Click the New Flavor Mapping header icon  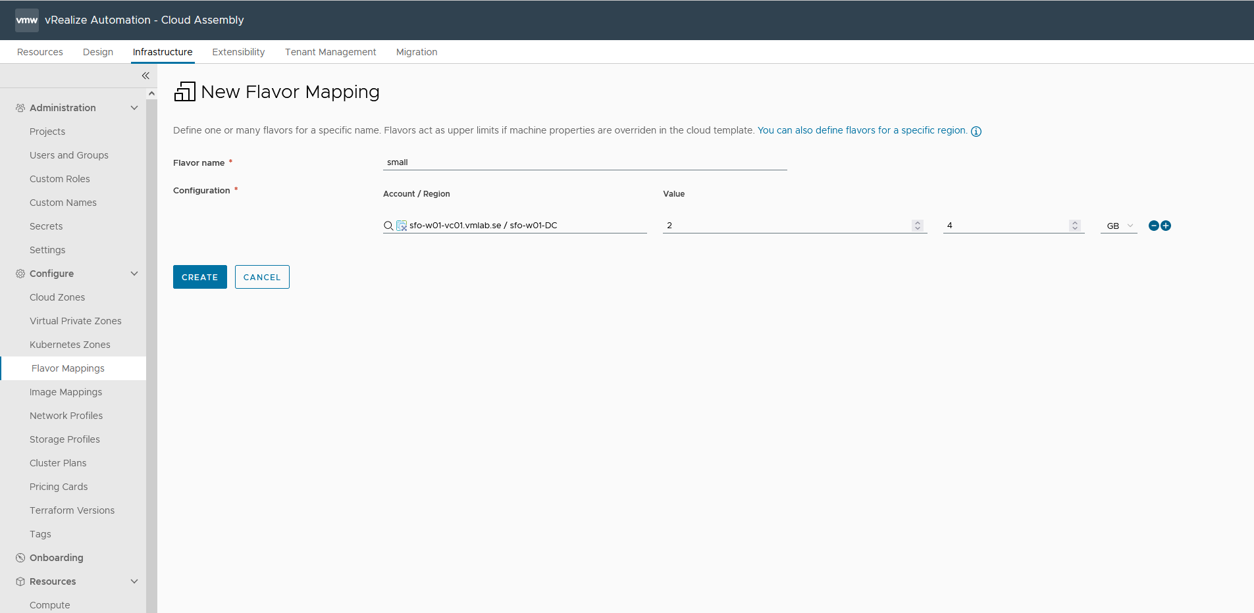(185, 91)
